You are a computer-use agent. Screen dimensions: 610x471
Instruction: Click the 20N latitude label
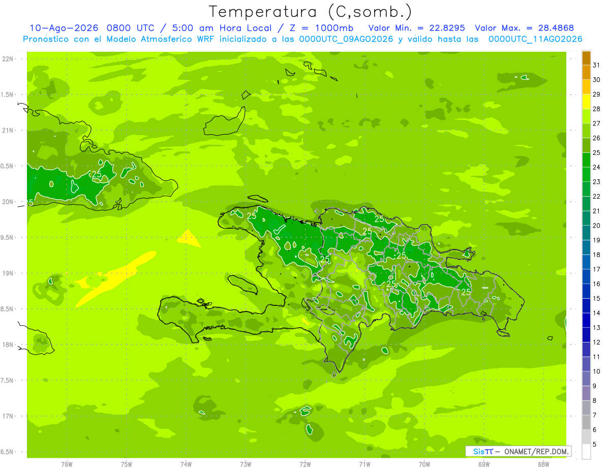[7, 202]
